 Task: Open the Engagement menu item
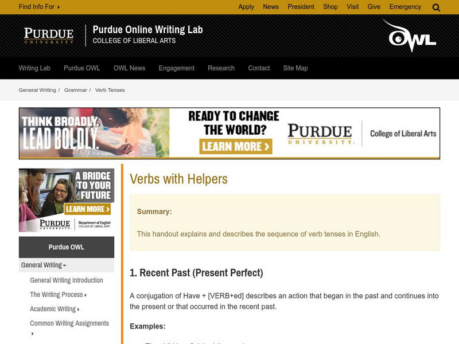177,68
